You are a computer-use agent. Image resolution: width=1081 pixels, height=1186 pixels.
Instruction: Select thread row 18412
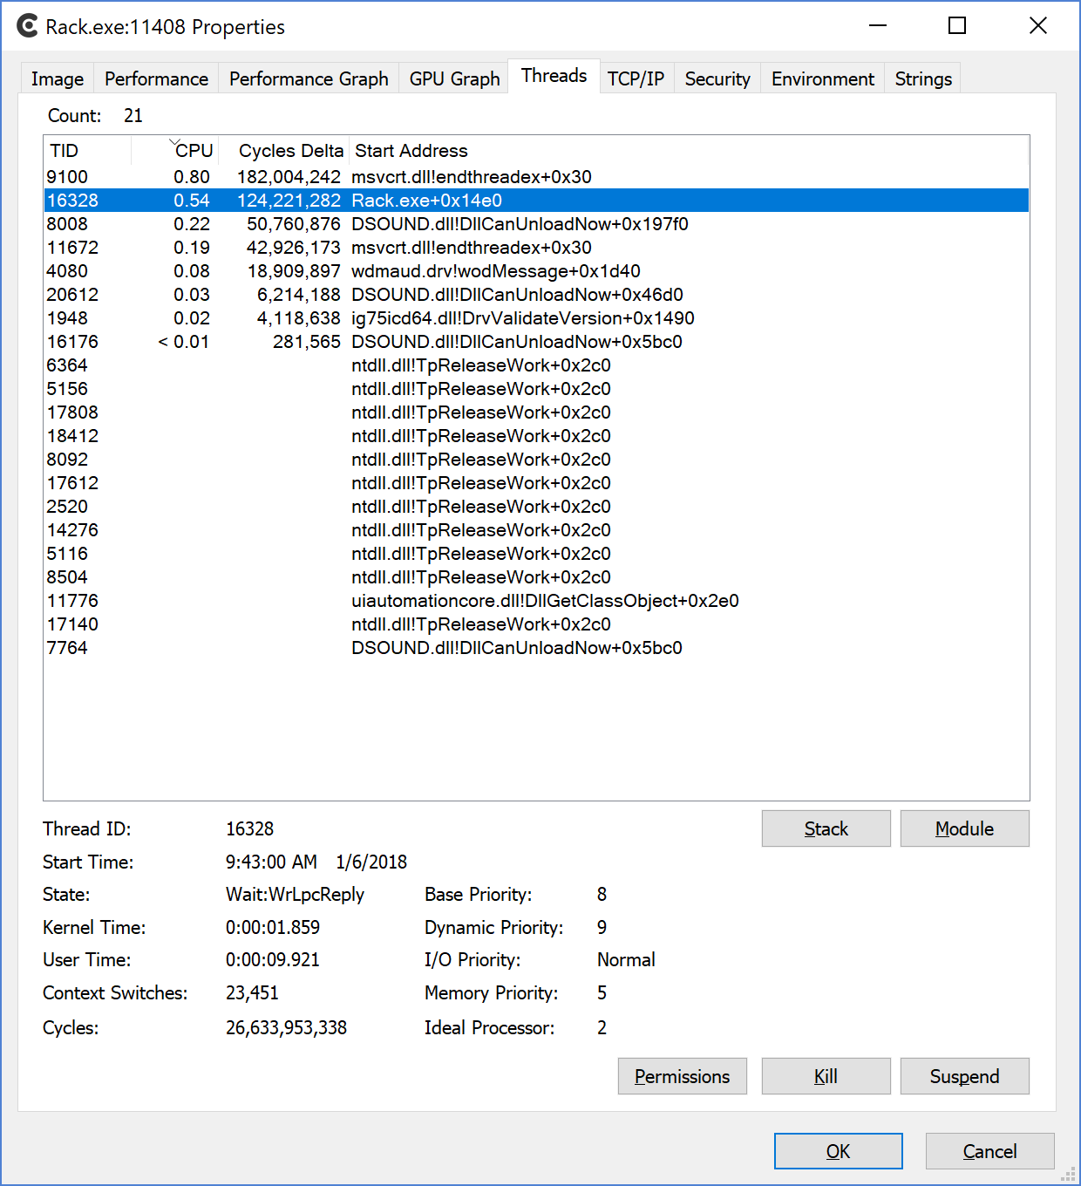tap(536, 436)
